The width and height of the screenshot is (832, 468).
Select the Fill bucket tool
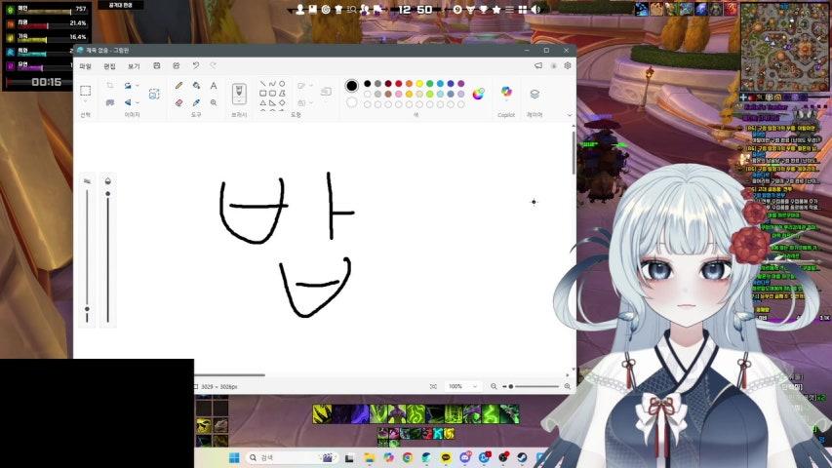coord(196,86)
